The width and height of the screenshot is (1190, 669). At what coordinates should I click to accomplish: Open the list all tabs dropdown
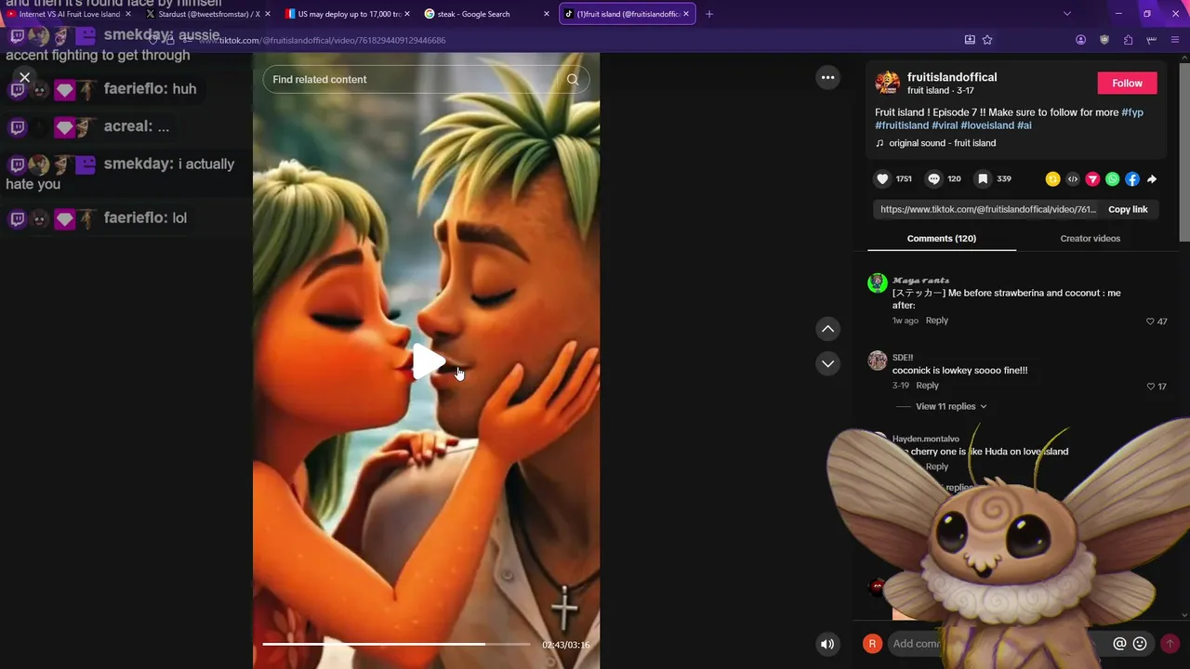pyautogui.click(x=1067, y=14)
